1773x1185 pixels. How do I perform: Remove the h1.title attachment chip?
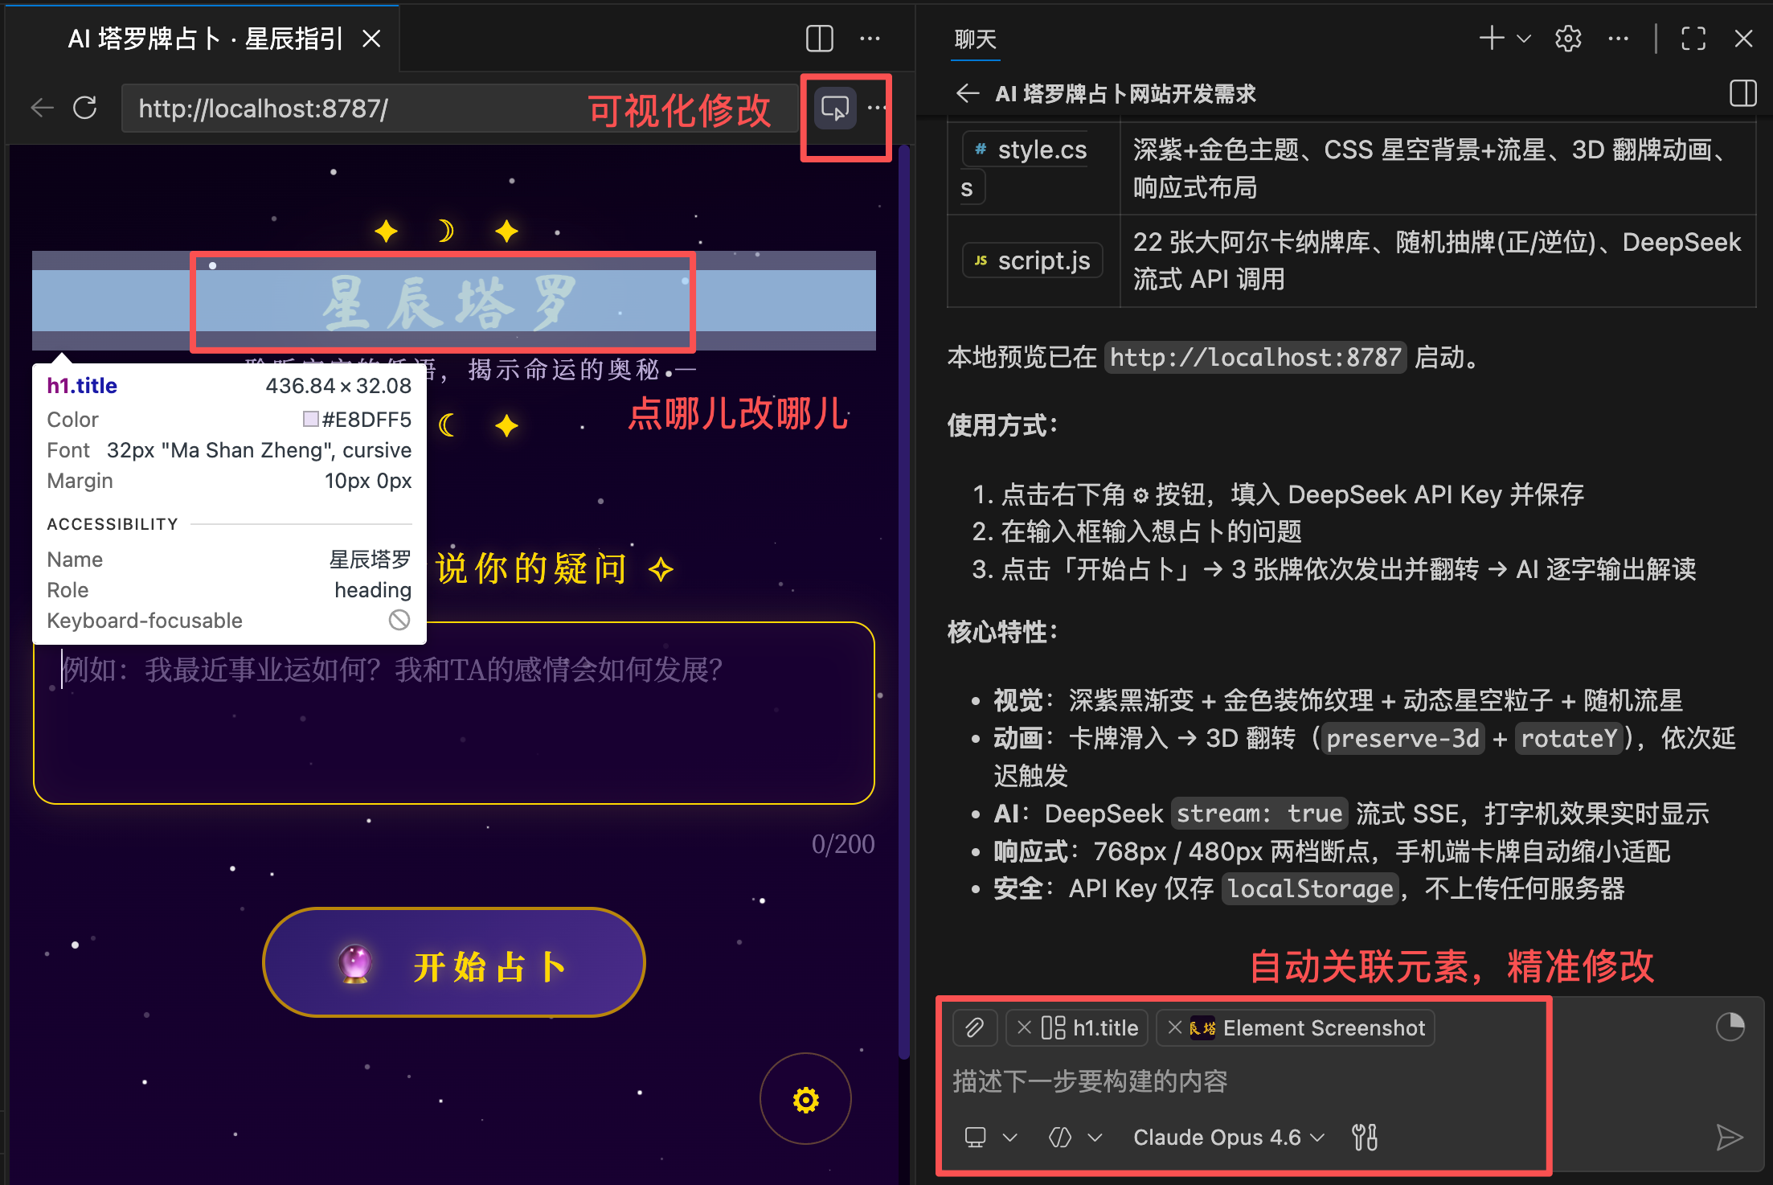[x=1026, y=1027]
